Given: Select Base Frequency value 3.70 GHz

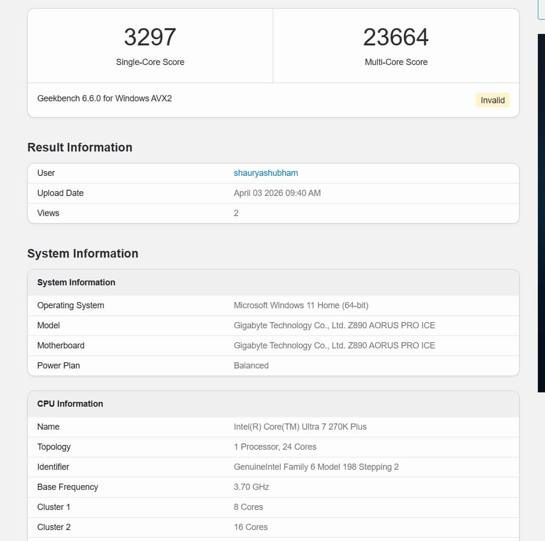Looking at the screenshot, I should 251,487.
